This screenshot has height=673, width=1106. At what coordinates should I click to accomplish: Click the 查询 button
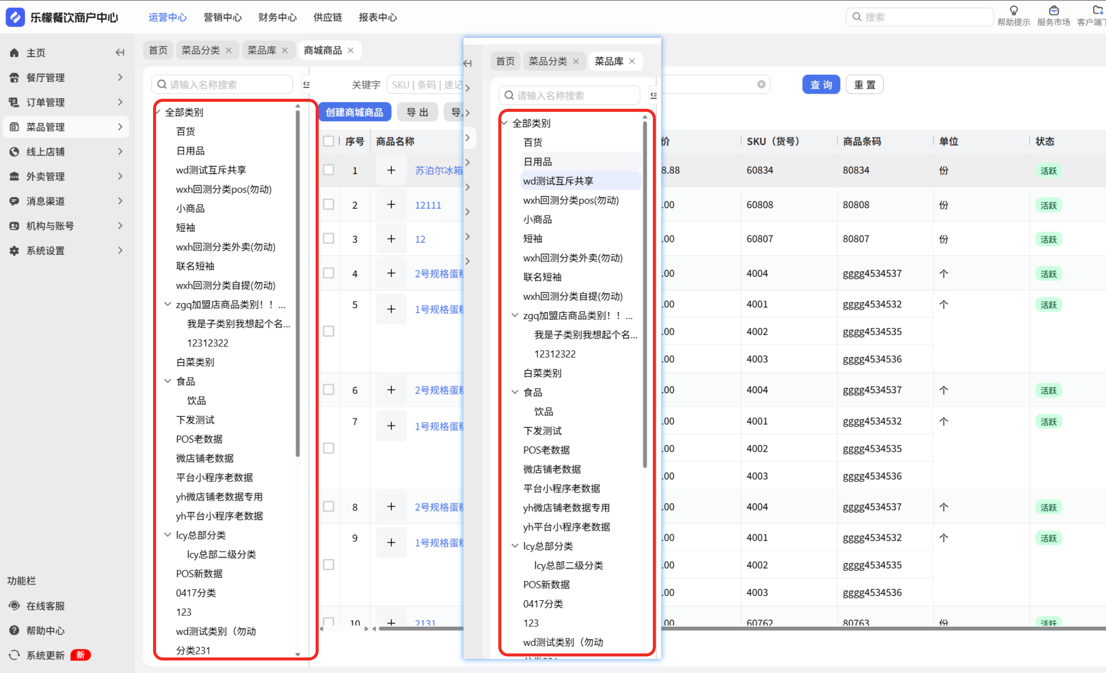(x=821, y=85)
